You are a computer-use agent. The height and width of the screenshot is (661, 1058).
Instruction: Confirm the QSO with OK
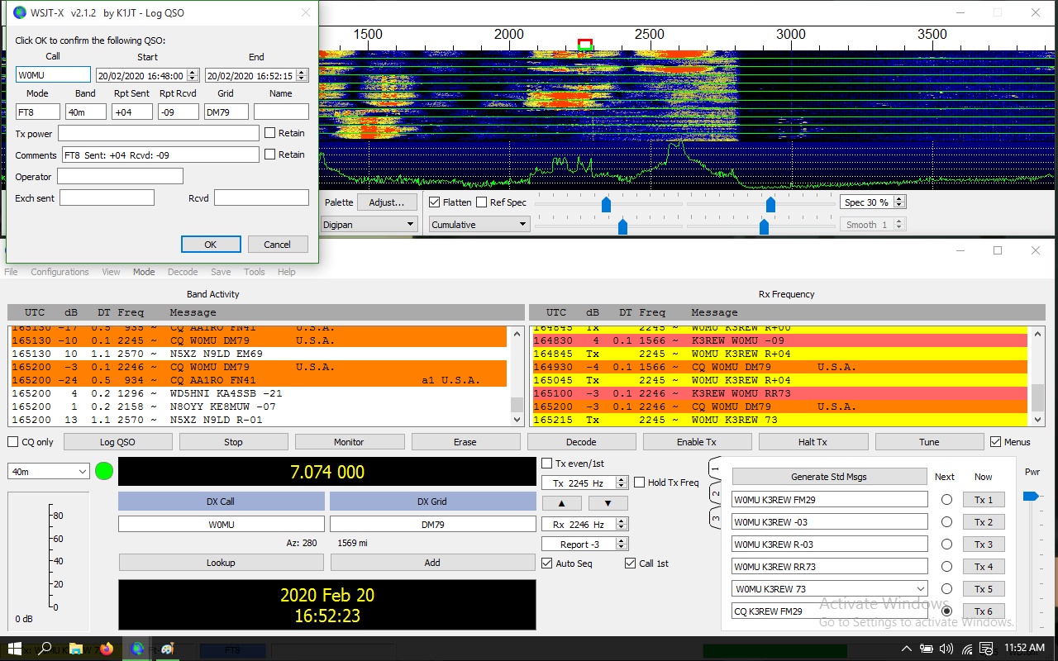[x=211, y=245]
